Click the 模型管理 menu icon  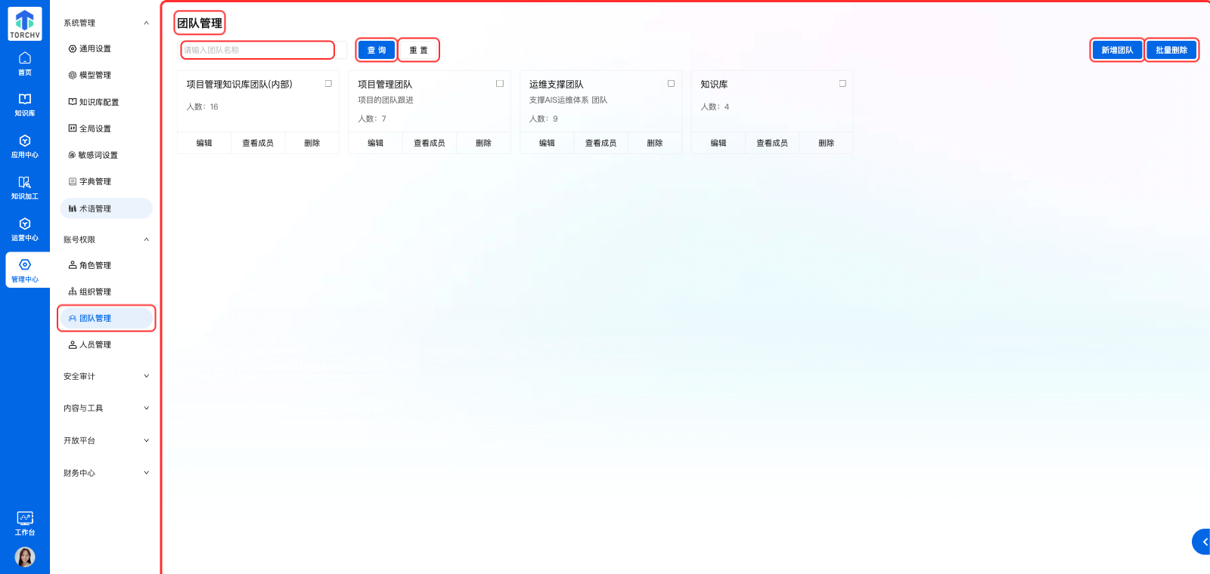tap(73, 75)
